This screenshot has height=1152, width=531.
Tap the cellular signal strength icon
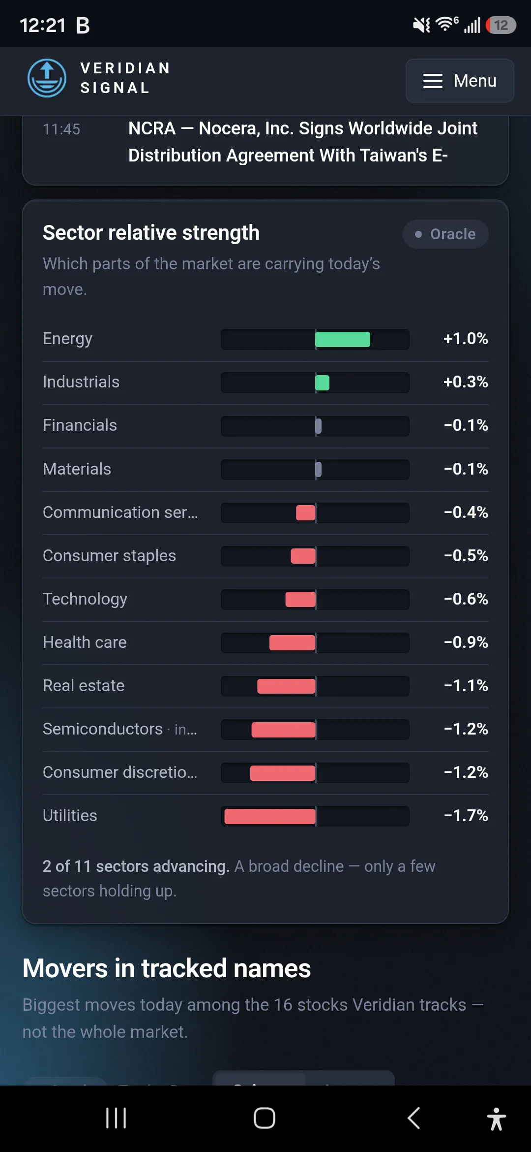click(472, 25)
